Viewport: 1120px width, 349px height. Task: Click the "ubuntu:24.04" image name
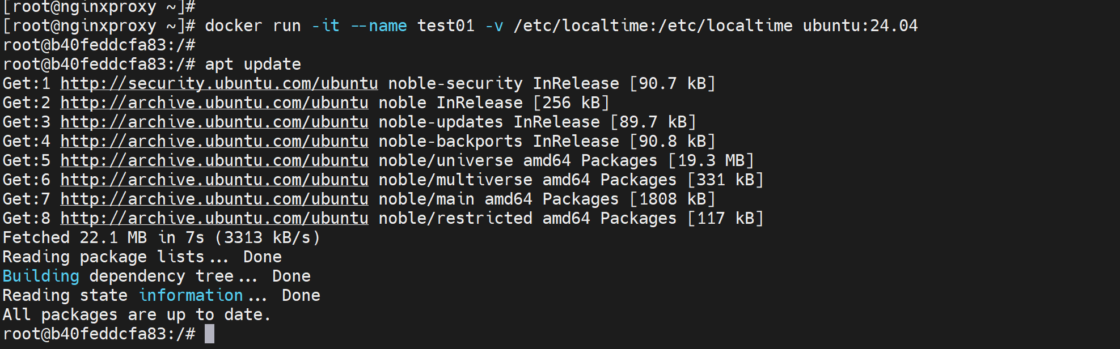point(860,26)
